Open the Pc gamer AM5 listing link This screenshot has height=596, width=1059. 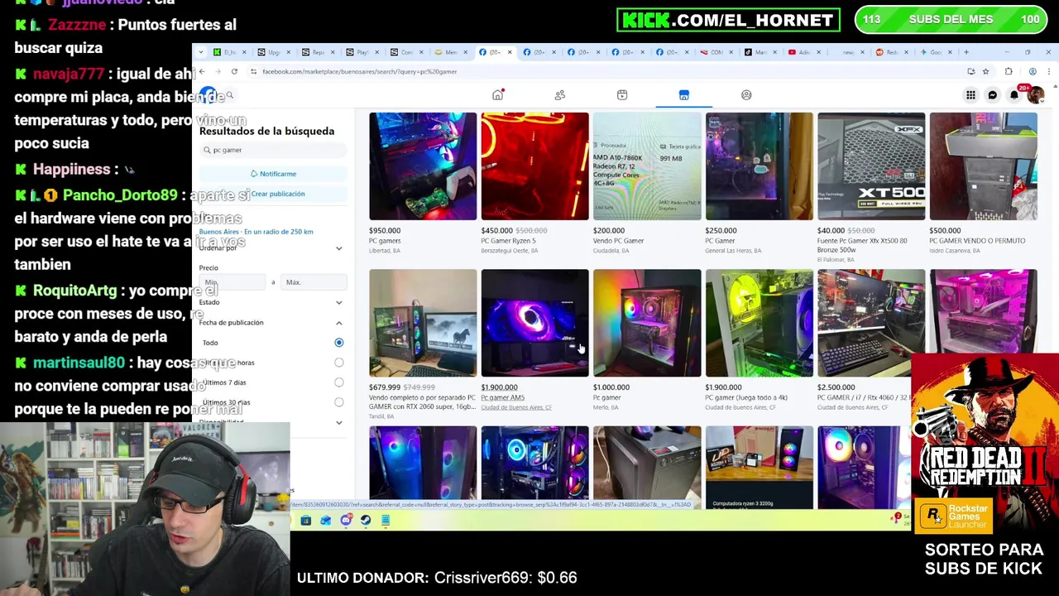click(502, 397)
